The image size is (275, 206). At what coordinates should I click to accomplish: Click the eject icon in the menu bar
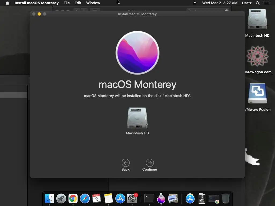point(195,3)
